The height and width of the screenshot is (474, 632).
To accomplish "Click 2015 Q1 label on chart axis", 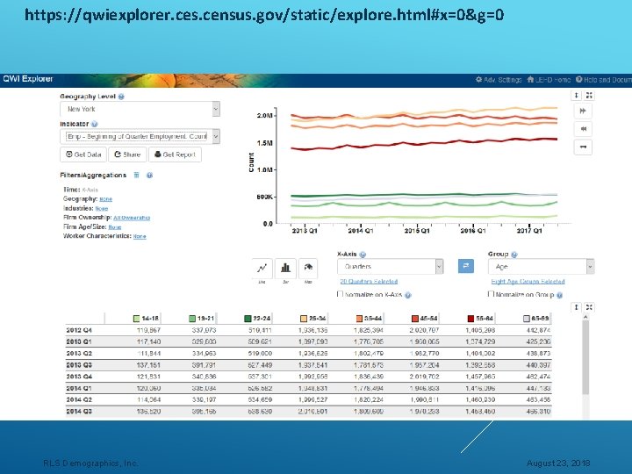I will coord(417,231).
